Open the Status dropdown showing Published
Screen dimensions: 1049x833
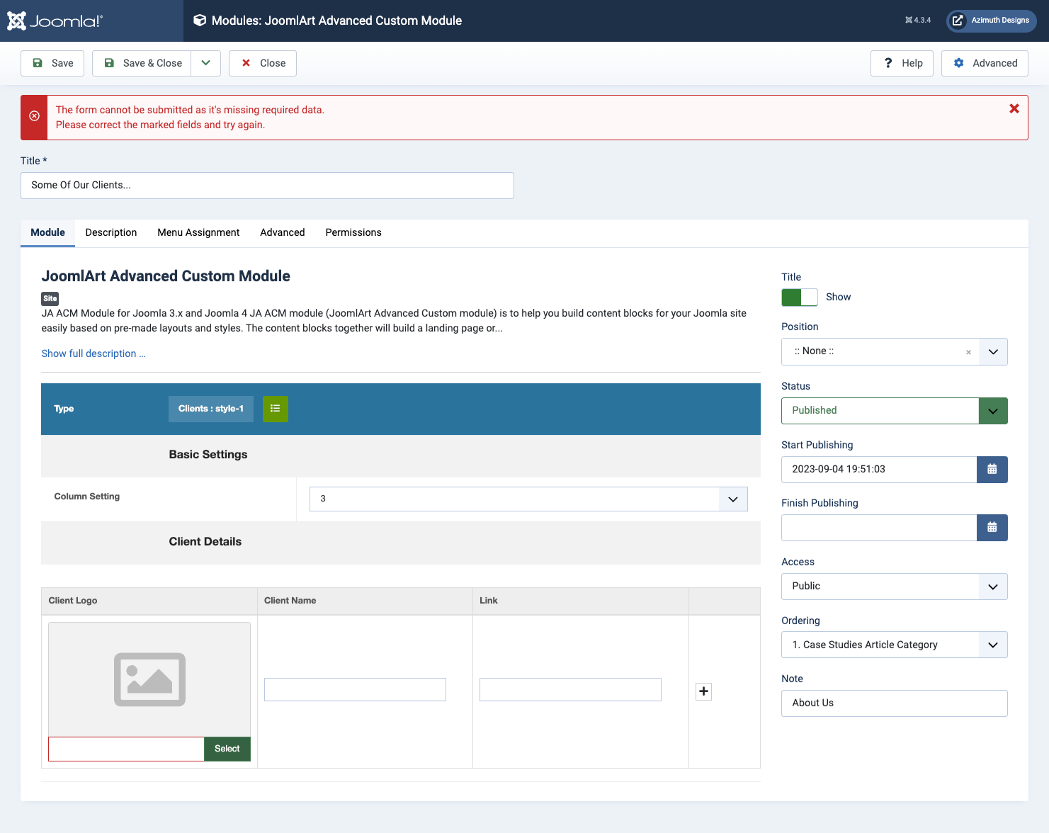pos(894,411)
